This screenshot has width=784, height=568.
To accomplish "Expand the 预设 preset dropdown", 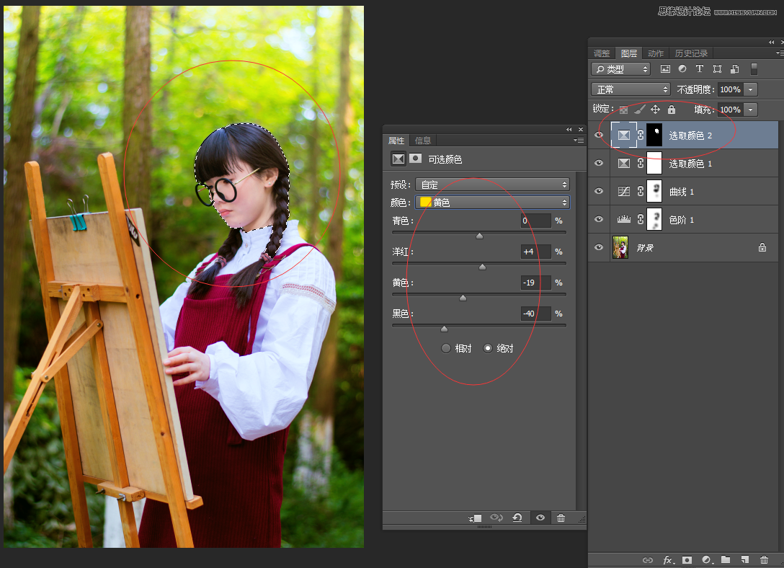I will [x=493, y=185].
